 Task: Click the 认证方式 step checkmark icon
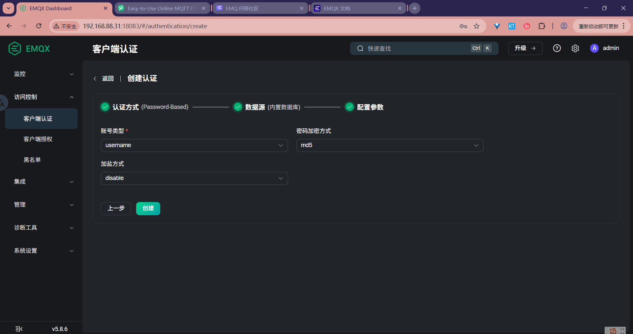point(105,107)
